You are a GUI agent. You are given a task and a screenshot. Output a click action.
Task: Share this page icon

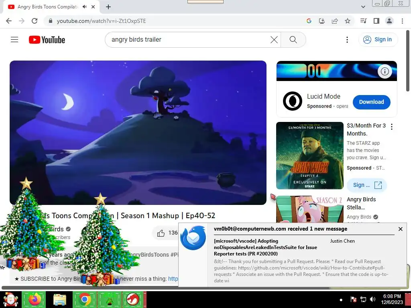[x=335, y=21]
